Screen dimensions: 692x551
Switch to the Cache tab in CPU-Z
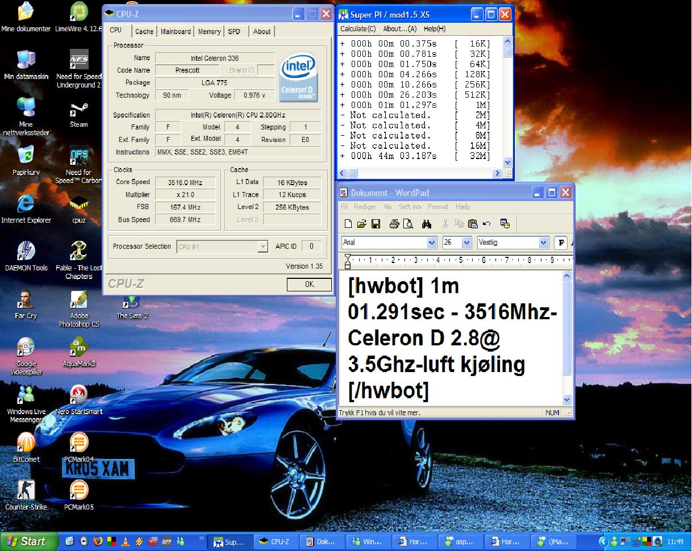(x=144, y=32)
